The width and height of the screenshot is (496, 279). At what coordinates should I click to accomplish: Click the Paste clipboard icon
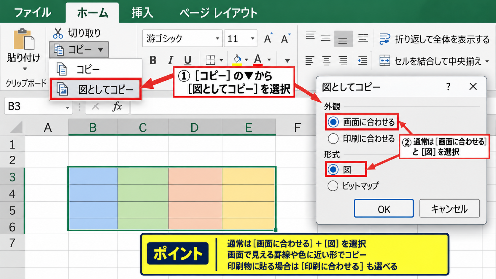click(x=24, y=39)
